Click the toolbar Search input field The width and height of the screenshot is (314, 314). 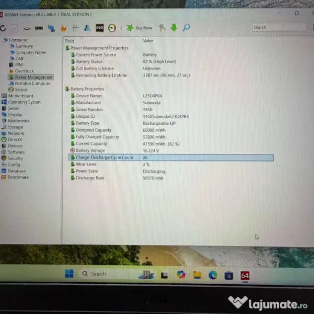tap(279, 27)
